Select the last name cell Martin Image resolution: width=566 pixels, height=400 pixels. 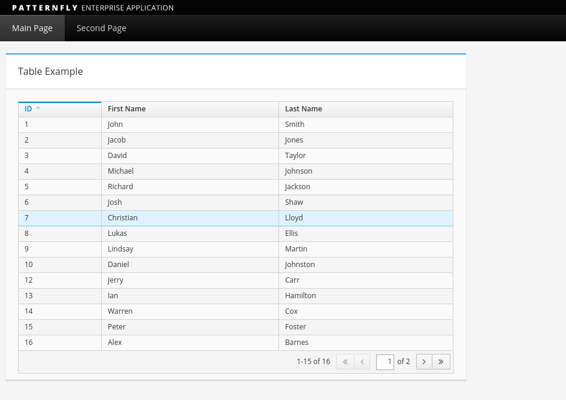point(366,249)
